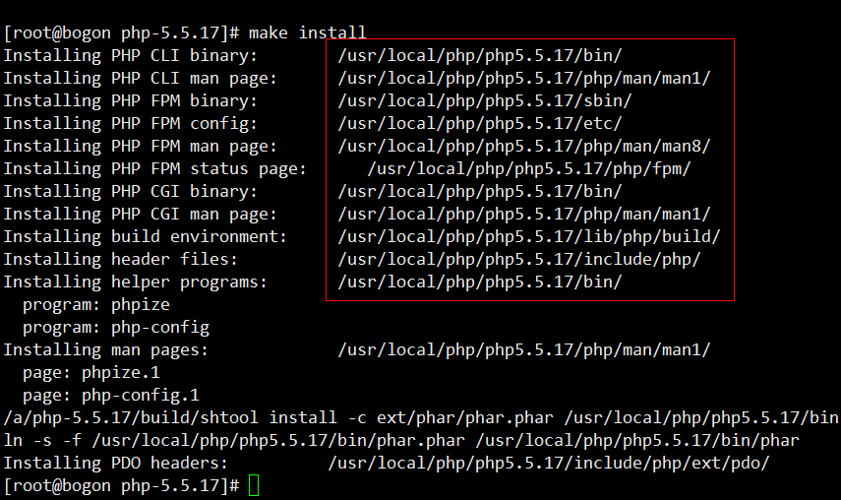
Task: Click the green cursor at the last prompt
Action: pyautogui.click(x=255, y=485)
